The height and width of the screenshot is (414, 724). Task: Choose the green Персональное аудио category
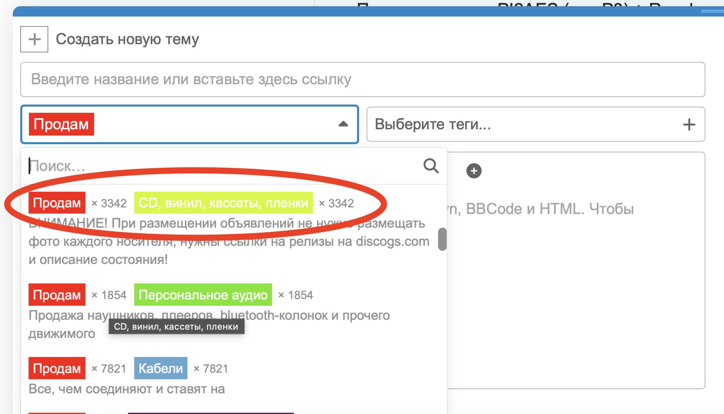tap(203, 295)
